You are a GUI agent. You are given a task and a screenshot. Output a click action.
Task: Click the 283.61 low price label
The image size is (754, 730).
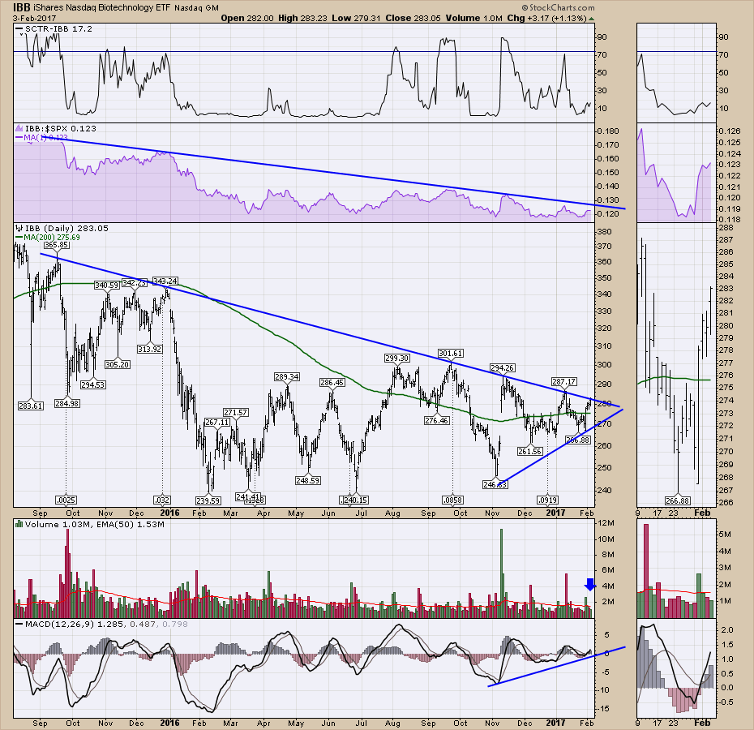(31, 406)
